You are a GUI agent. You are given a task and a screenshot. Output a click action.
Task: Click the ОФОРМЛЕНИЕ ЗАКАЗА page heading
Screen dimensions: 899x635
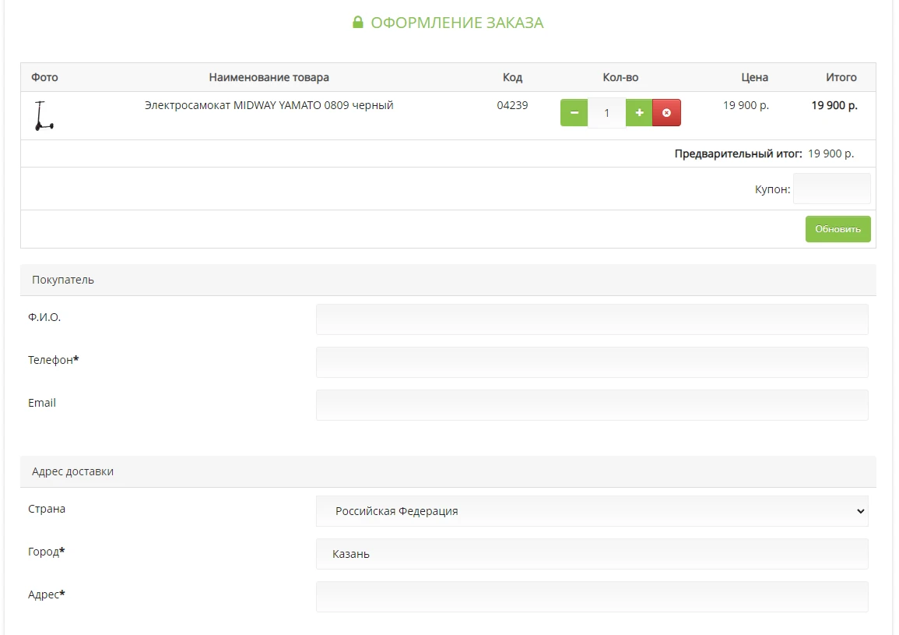457,23
